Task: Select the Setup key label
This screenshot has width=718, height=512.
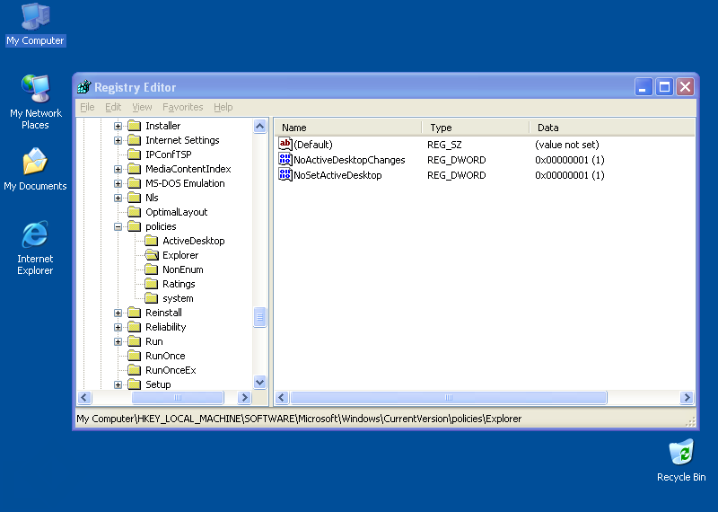Action: click(x=158, y=384)
